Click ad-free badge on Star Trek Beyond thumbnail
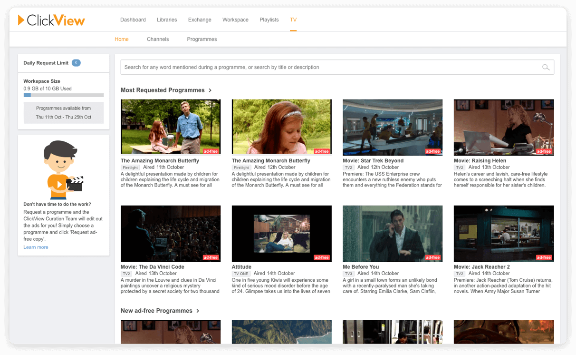This screenshot has width=576, height=355. point(432,151)
